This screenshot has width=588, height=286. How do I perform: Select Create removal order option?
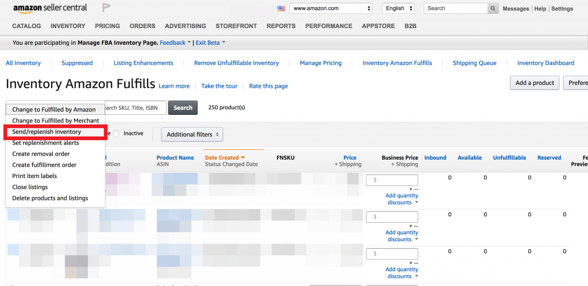click(x=56, y=154)
